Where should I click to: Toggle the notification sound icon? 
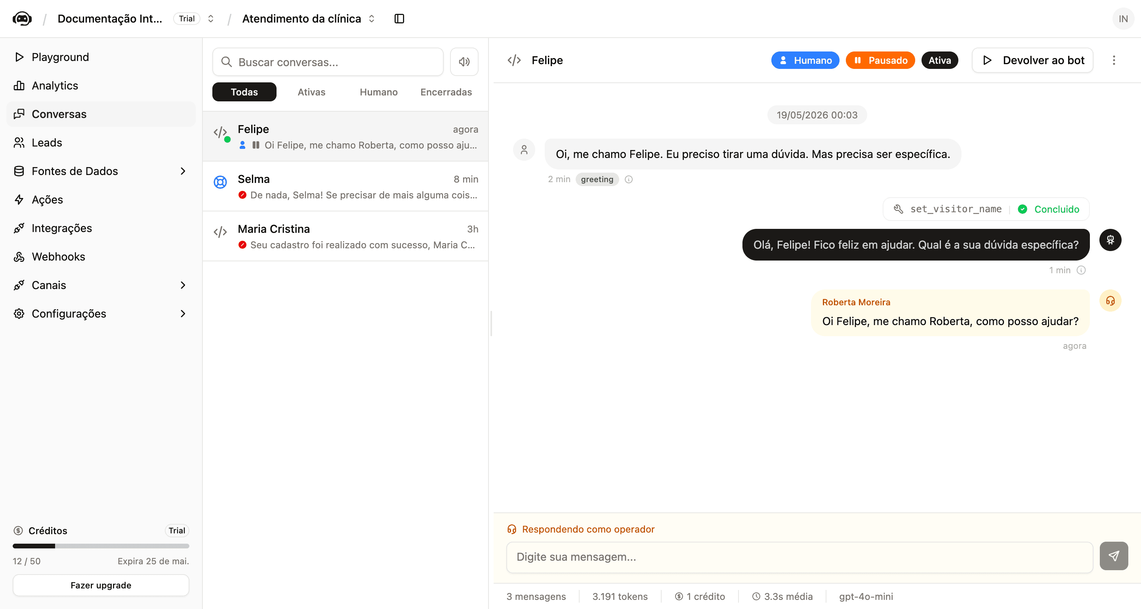[464, 61]
